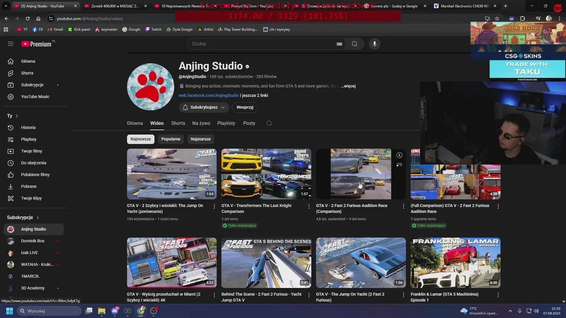Open Chrome from the taskbar

click(141, 311)
